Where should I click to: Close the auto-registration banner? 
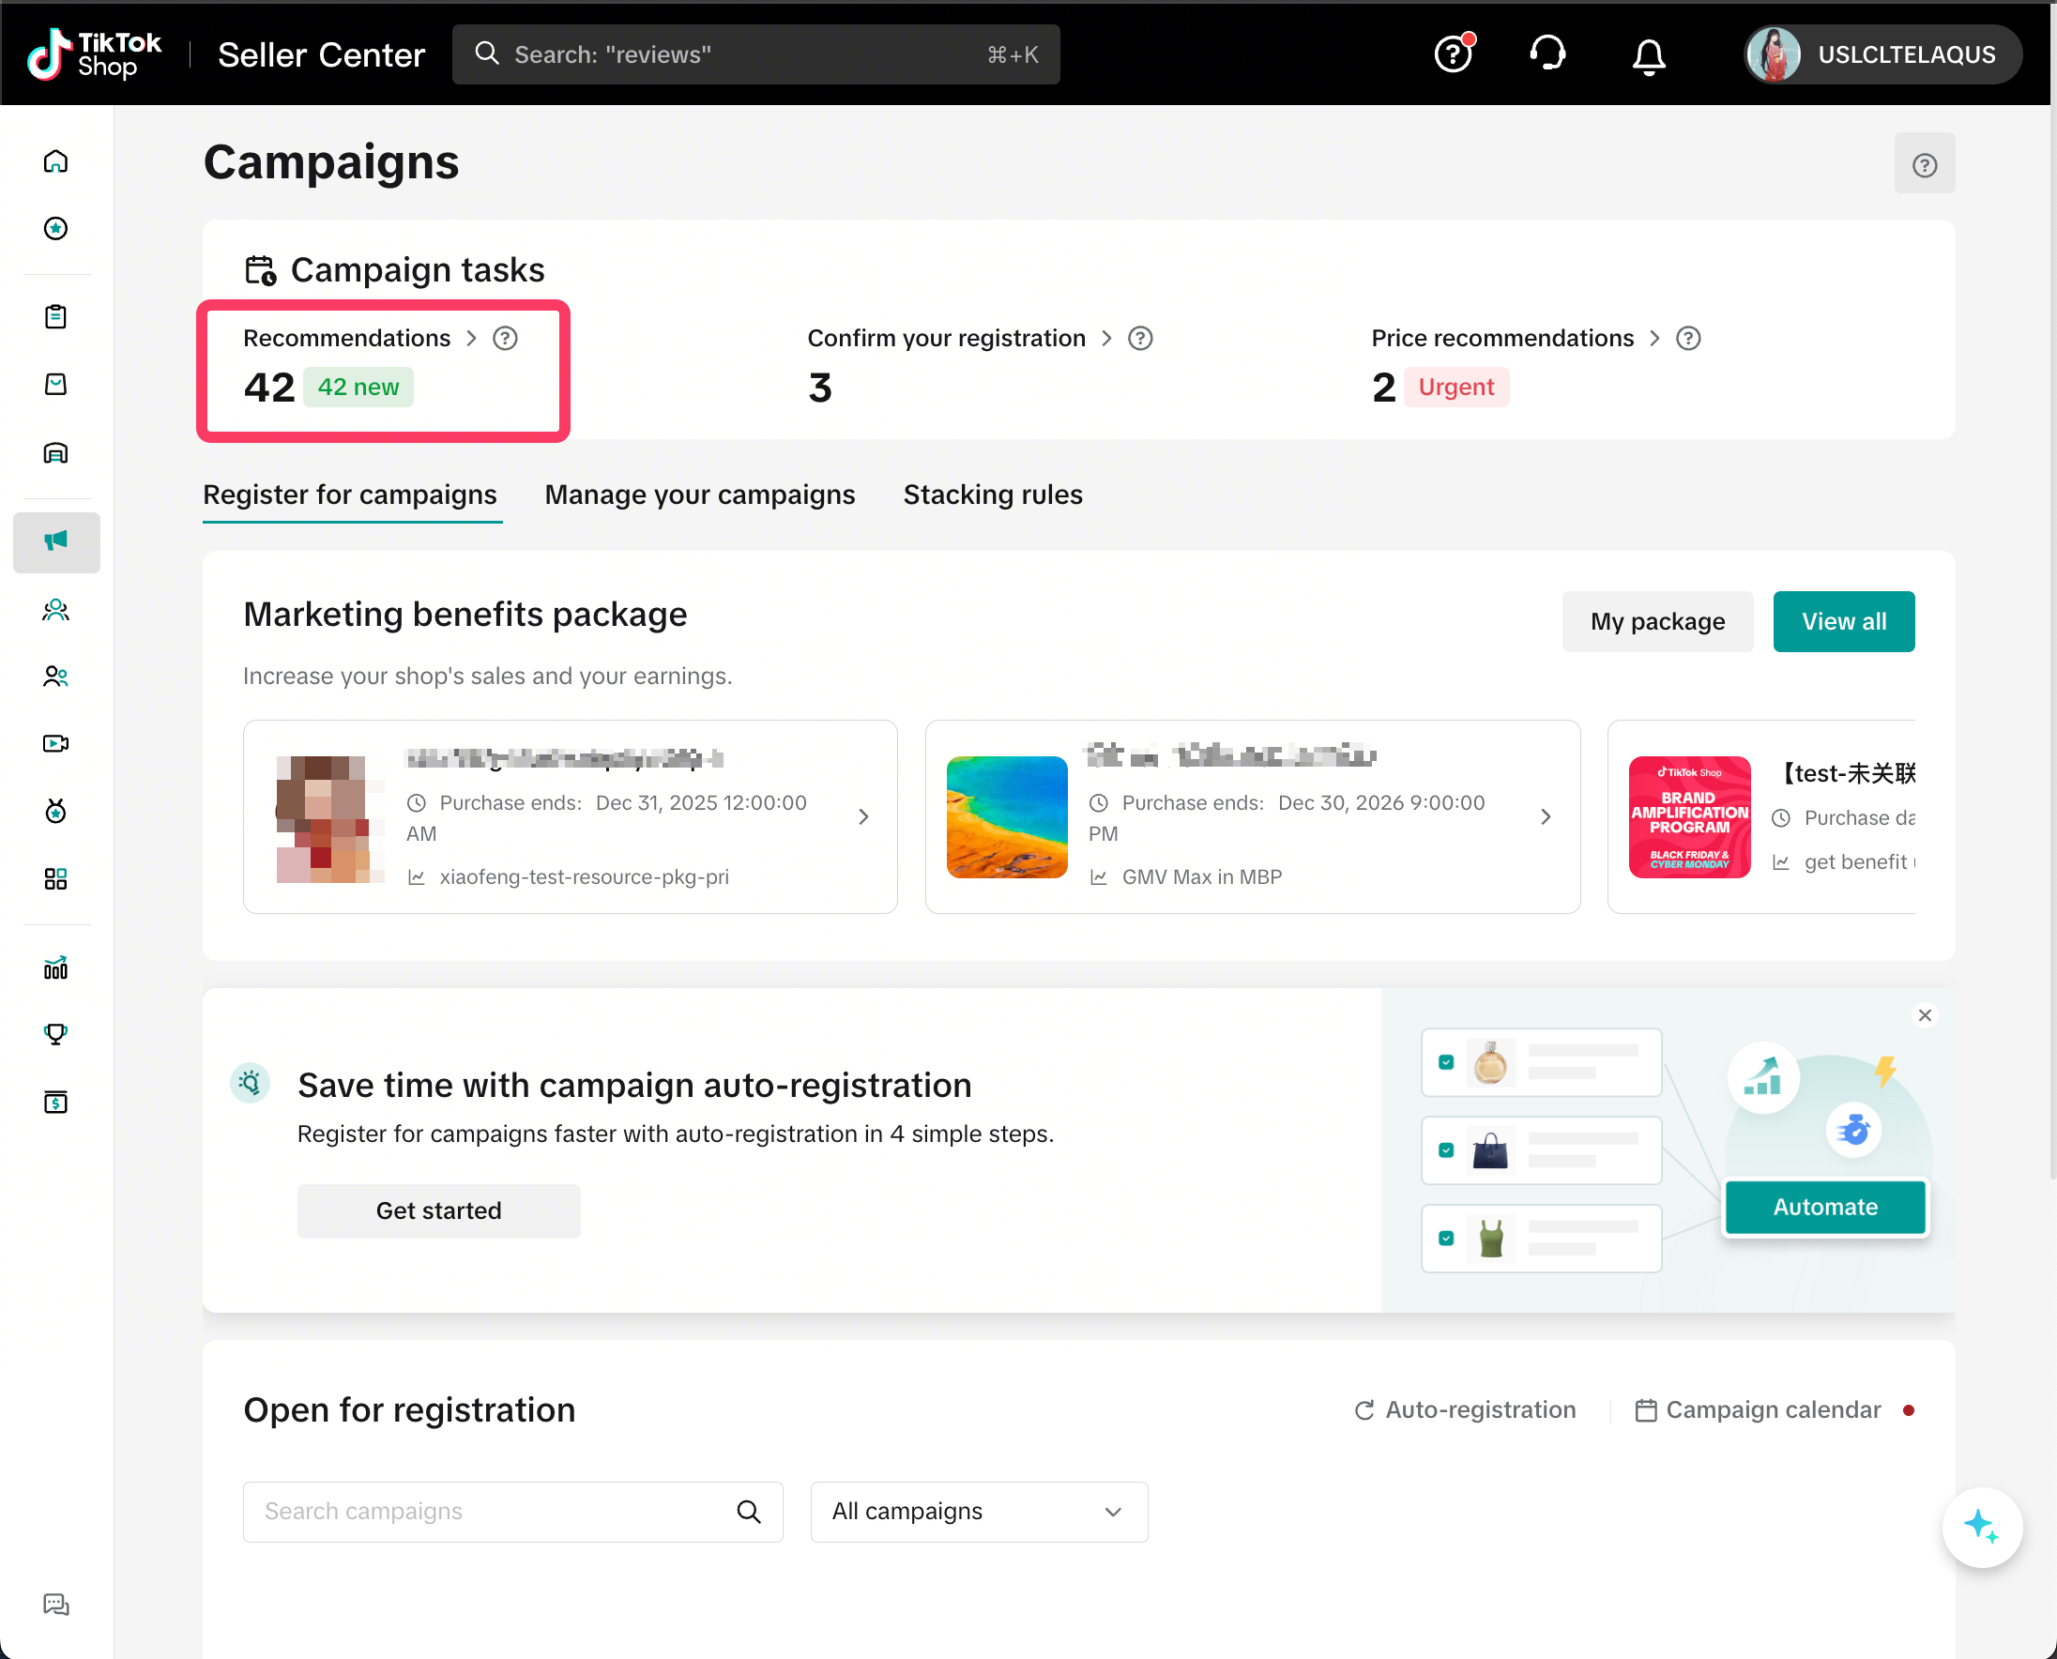coord(1924,1015)
